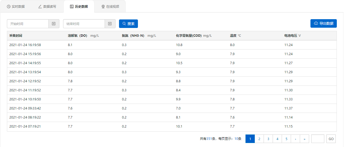The image size is (344, 147).
Task: Focus the 结束时间 input field
Action: click(84, 24)
